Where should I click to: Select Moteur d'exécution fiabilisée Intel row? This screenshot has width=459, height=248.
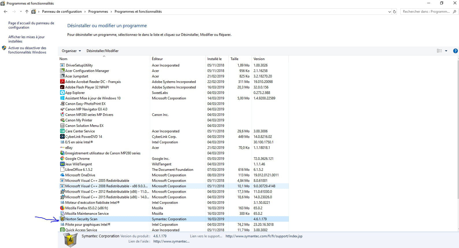pyautogui.click(x=174, y=203)
